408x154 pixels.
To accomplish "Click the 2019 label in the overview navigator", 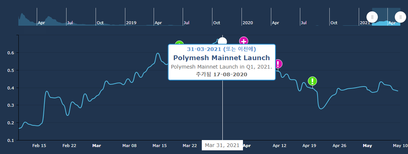I will (131, 23).
